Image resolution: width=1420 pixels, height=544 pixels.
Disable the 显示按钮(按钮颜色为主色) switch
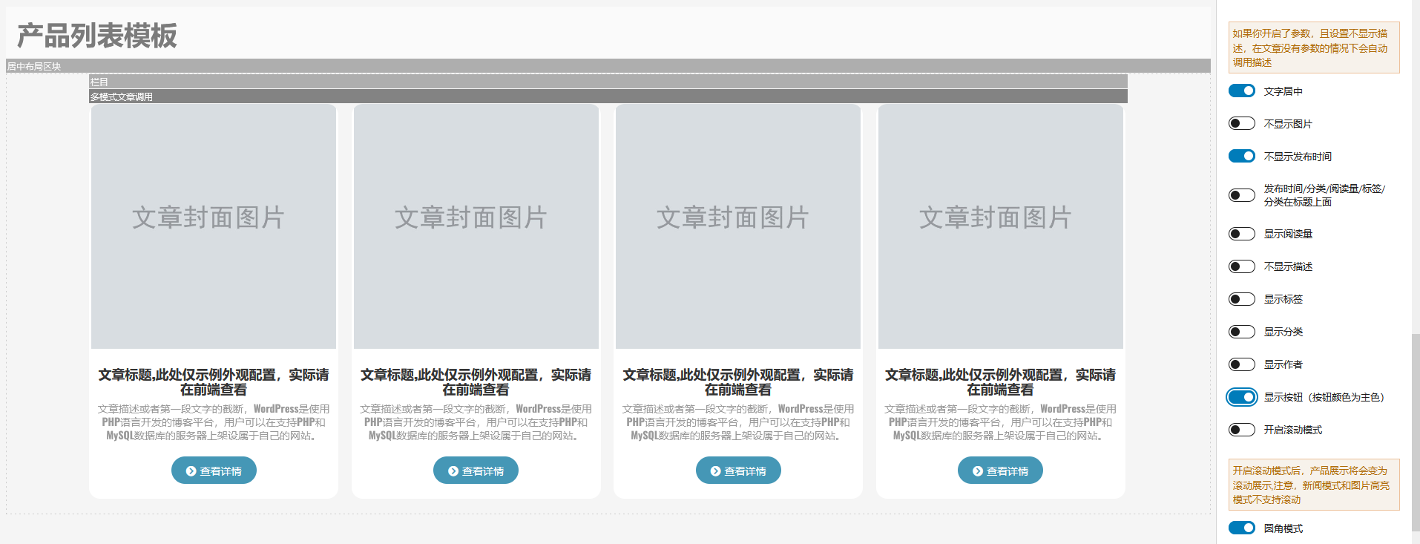pos(1241,397)
